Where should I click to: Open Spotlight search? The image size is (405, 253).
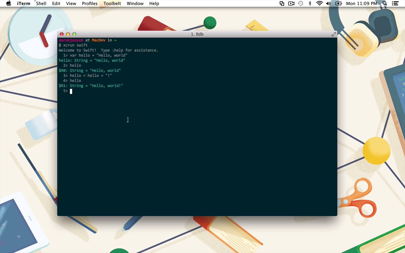(385, 3)
